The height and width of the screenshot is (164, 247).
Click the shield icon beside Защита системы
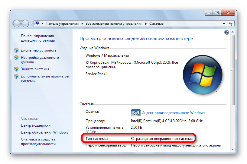[17, 69]
